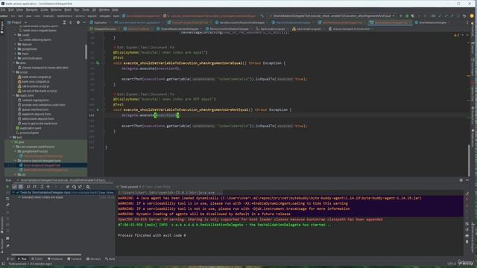477x268 pixels.
Task: Switch to the DelegateExecution editor tab
Action: tap(103, 28)
